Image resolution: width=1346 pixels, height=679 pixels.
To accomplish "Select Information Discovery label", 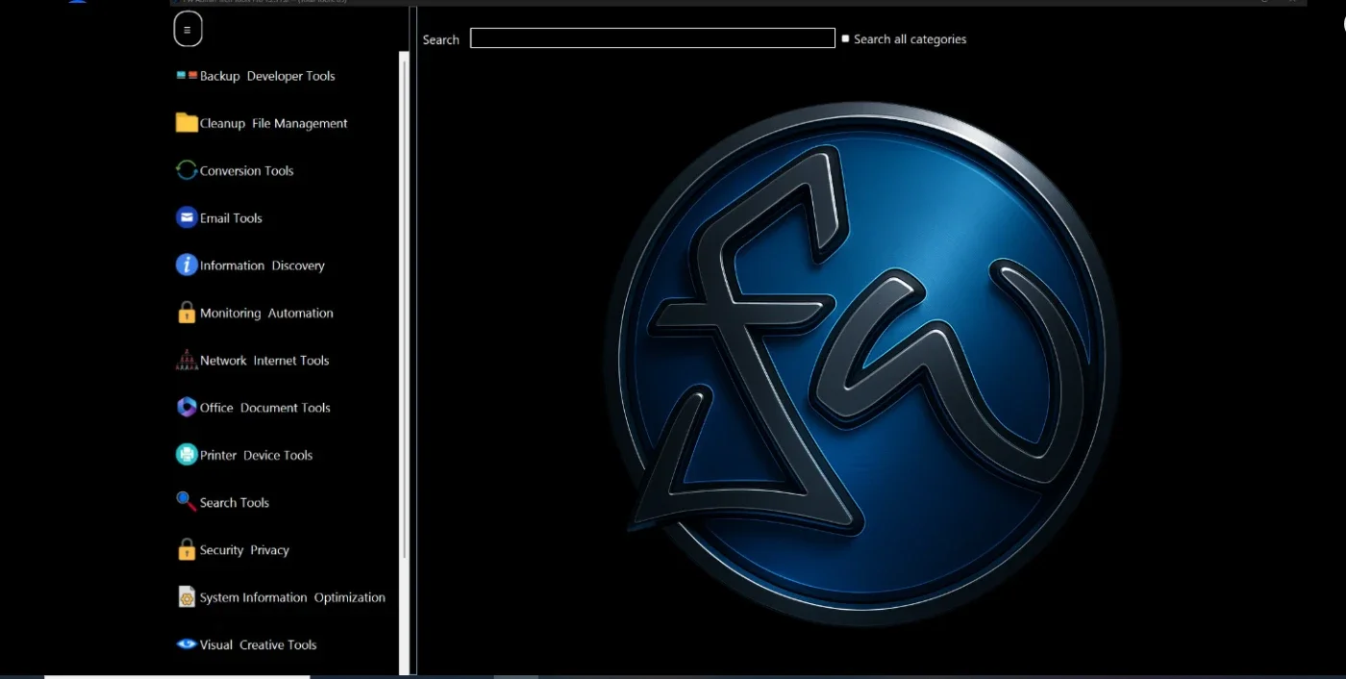I will (x=262, y=265).
